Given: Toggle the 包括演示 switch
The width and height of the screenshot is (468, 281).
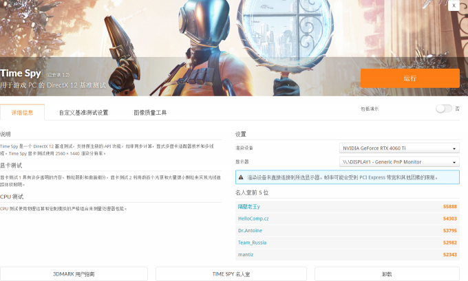Looking at the screenshot, I should tap(444, 109).
